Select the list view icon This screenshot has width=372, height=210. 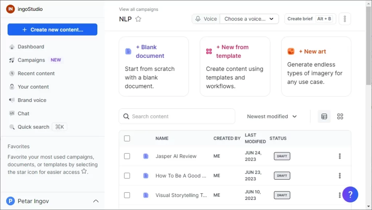click(x=324, y=116)
